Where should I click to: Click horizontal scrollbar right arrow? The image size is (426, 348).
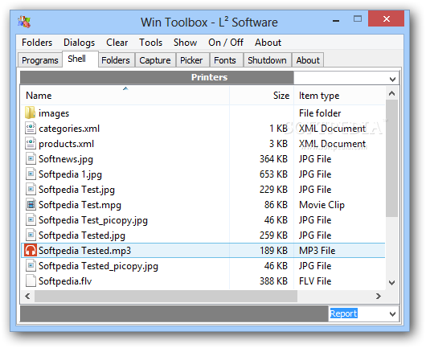(379, 296)
